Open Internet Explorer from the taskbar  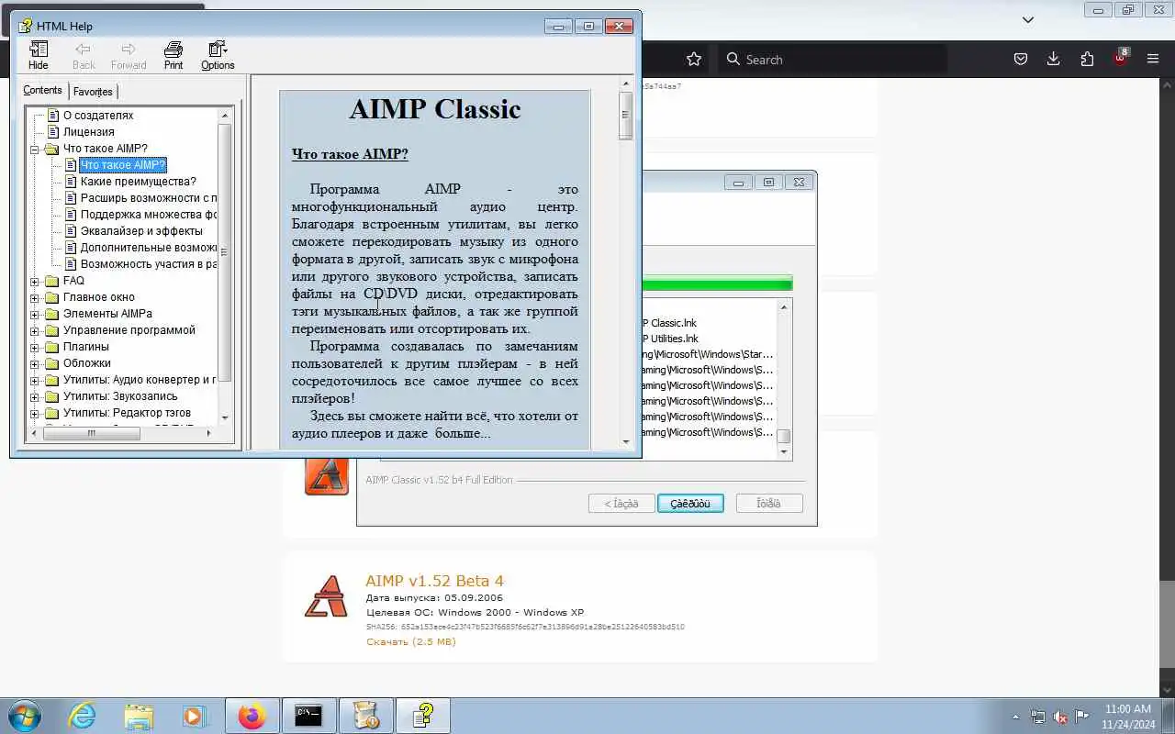pyautogui.click(x=83, y=716)
